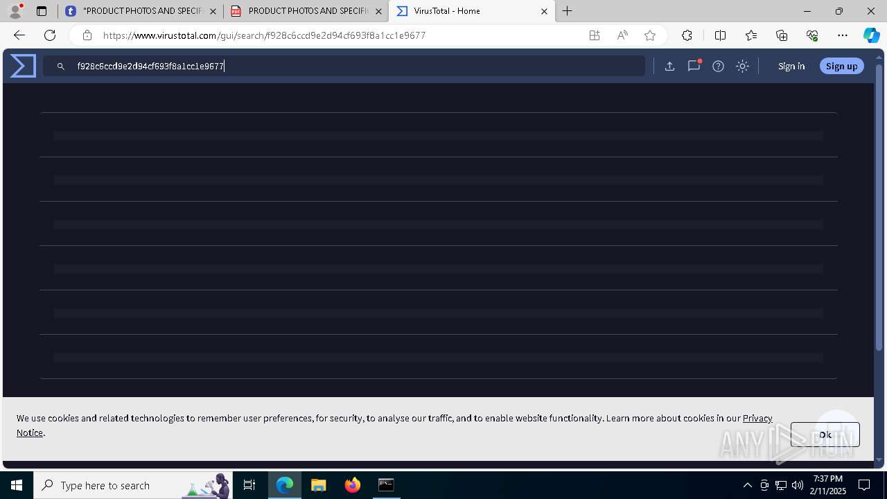Screen dimensions: 887x499
Task: Open the terminal window on taskbar
Action: tap(386, 485)
